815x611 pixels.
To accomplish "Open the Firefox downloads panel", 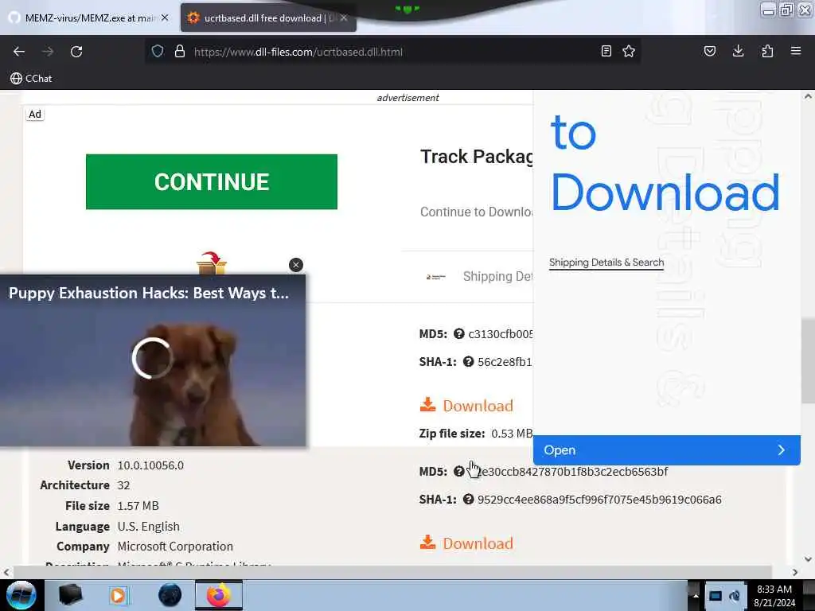I will [738, 51].
